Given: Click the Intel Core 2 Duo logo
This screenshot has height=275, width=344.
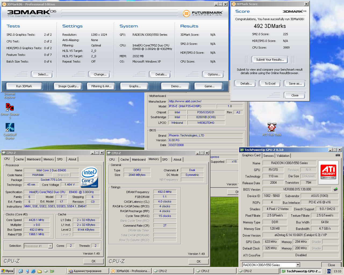Looking at the screenshot, I should coord(89,177).
